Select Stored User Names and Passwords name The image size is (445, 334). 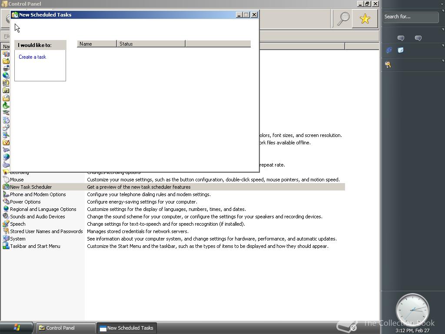click(x=46, y=231)
